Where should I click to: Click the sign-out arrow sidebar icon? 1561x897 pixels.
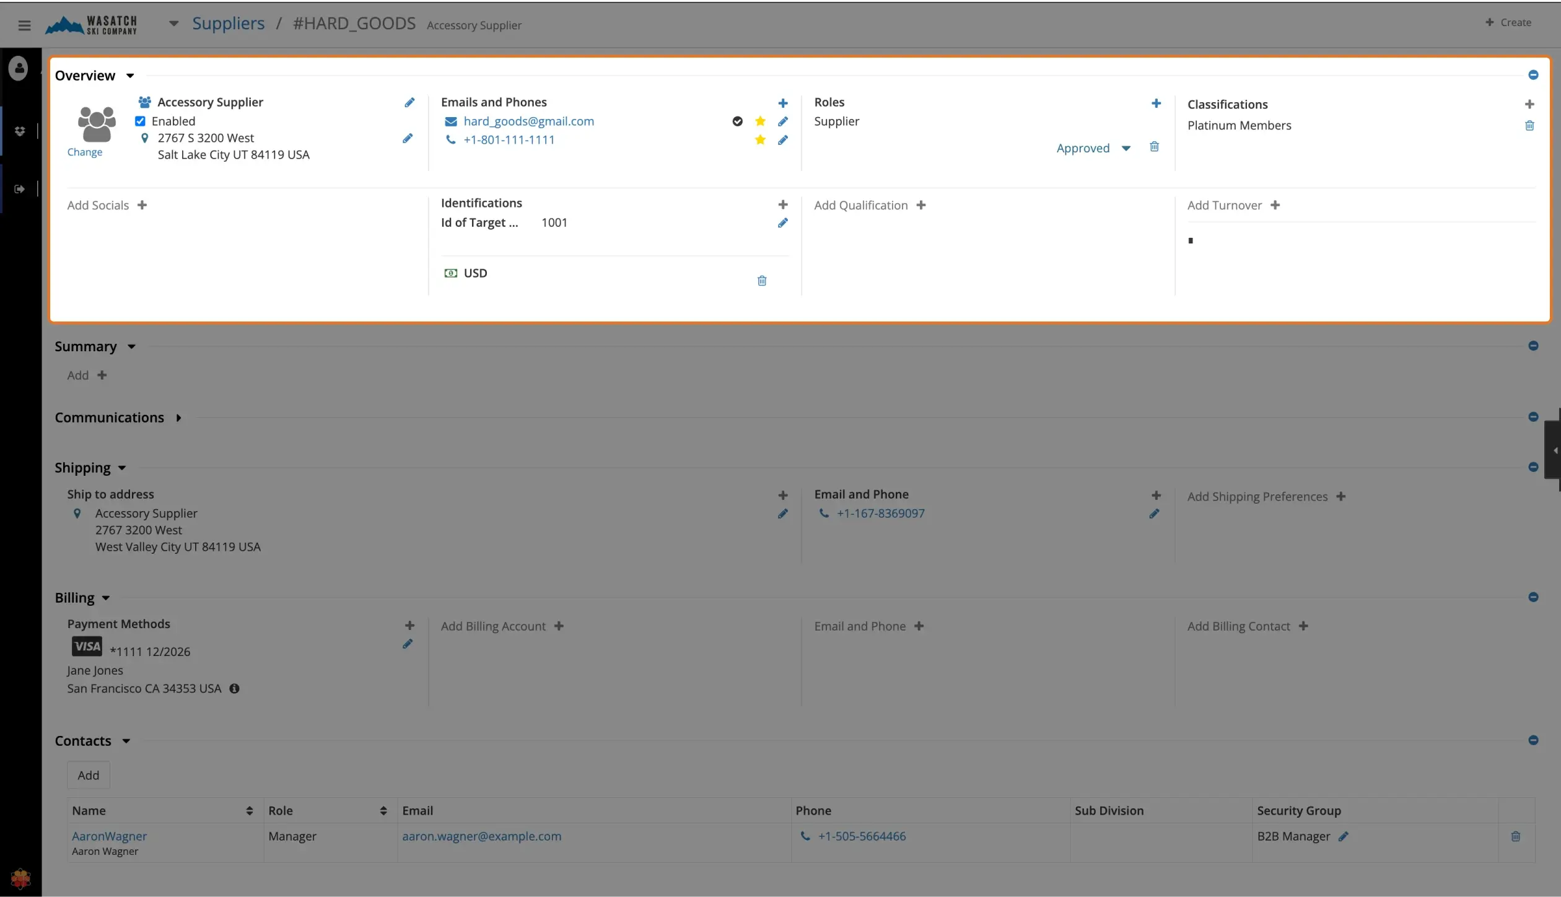[20, 189]
